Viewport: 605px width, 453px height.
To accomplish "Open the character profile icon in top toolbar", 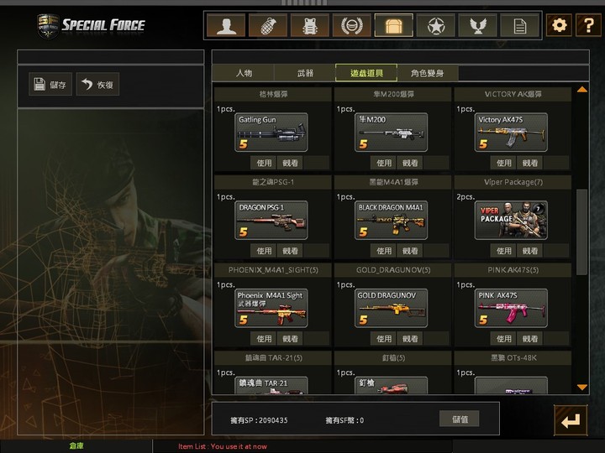I will coord(226,25).
